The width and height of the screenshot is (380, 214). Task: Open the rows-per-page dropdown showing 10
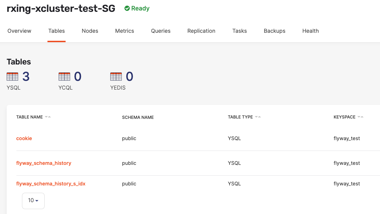click(x=33, y=201)
